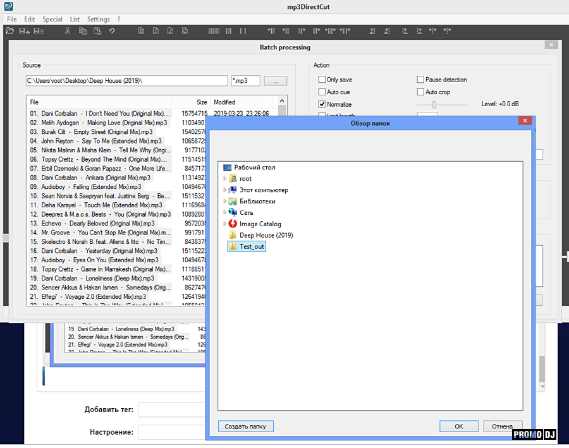Enable the Only save checkbox
Screen dimensions: 569x448
(x=322, y=80)
